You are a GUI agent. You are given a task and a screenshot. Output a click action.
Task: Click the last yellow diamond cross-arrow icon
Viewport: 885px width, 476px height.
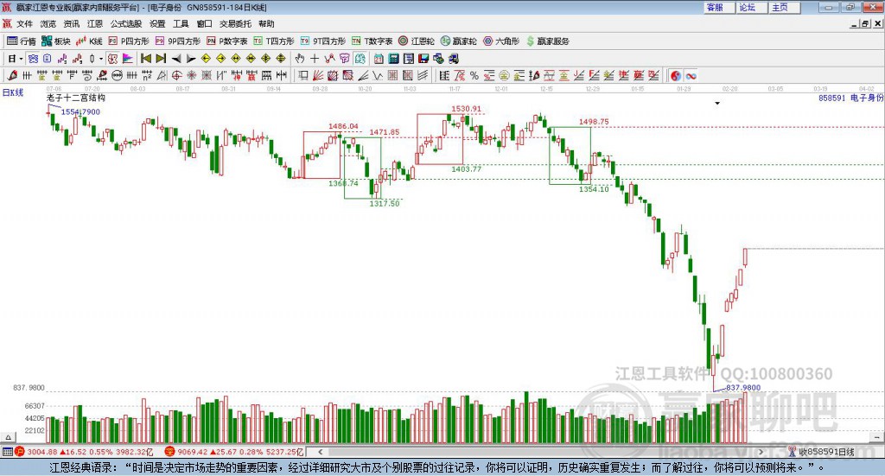(281, 59)
